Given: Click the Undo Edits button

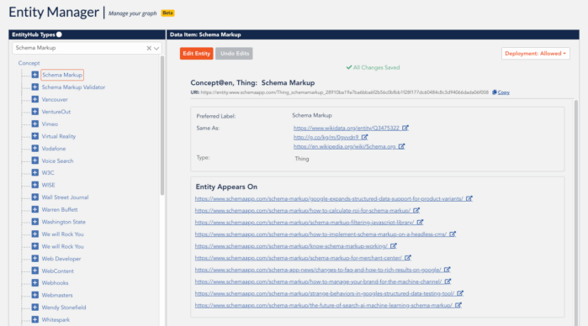Looking at the screenshot, I should coord(235,54).
